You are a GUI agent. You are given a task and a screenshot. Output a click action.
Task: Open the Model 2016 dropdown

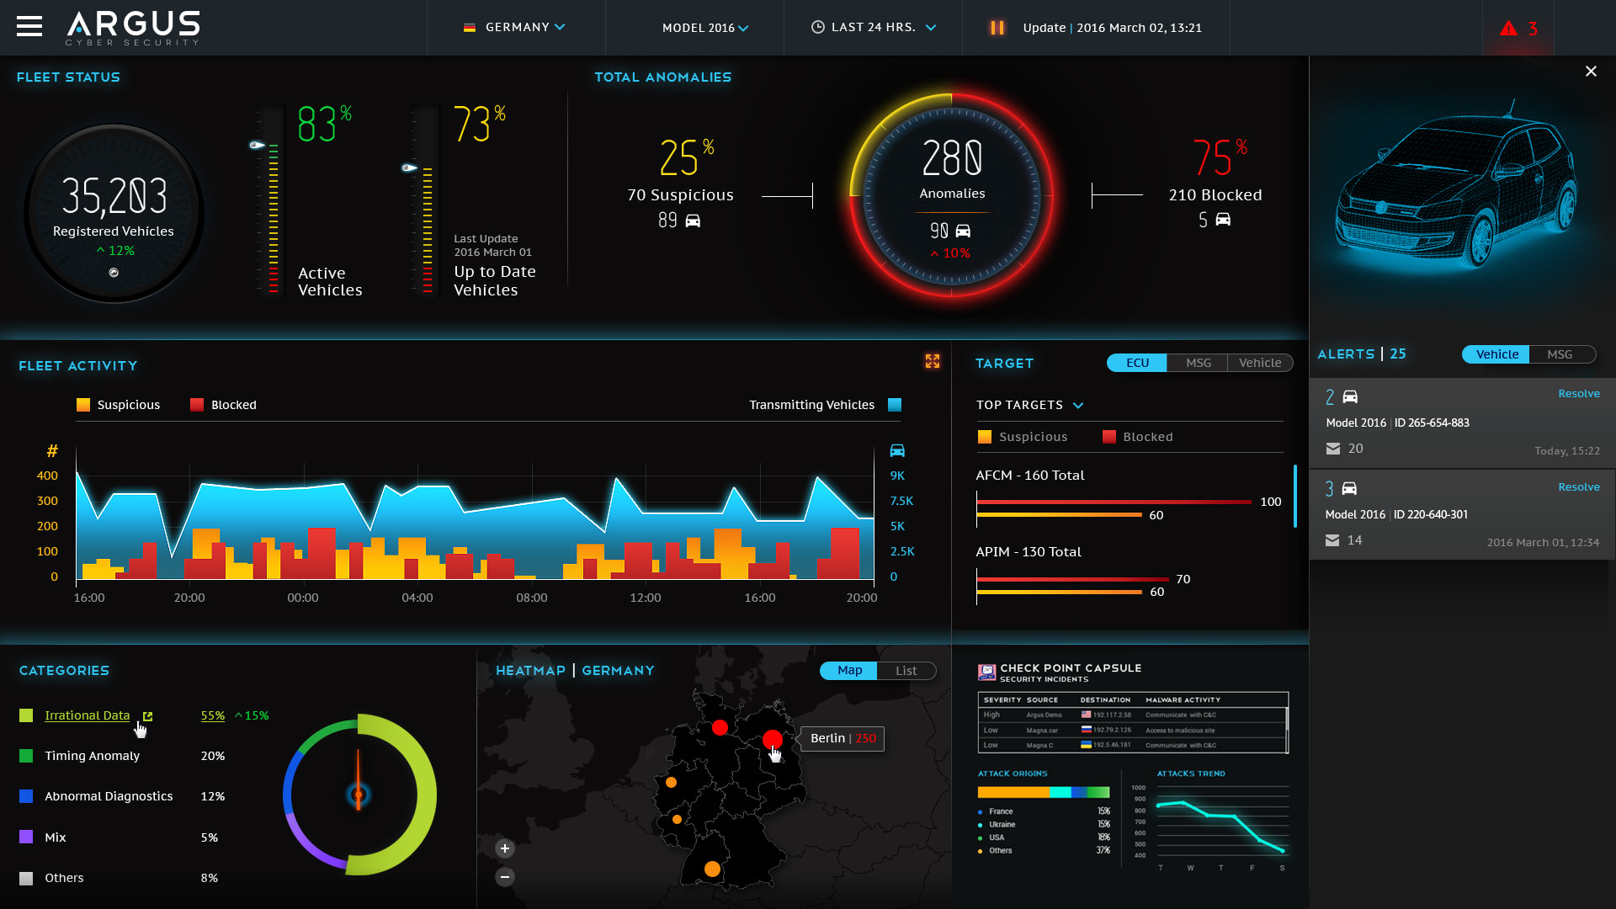click(x=705, y=28)
